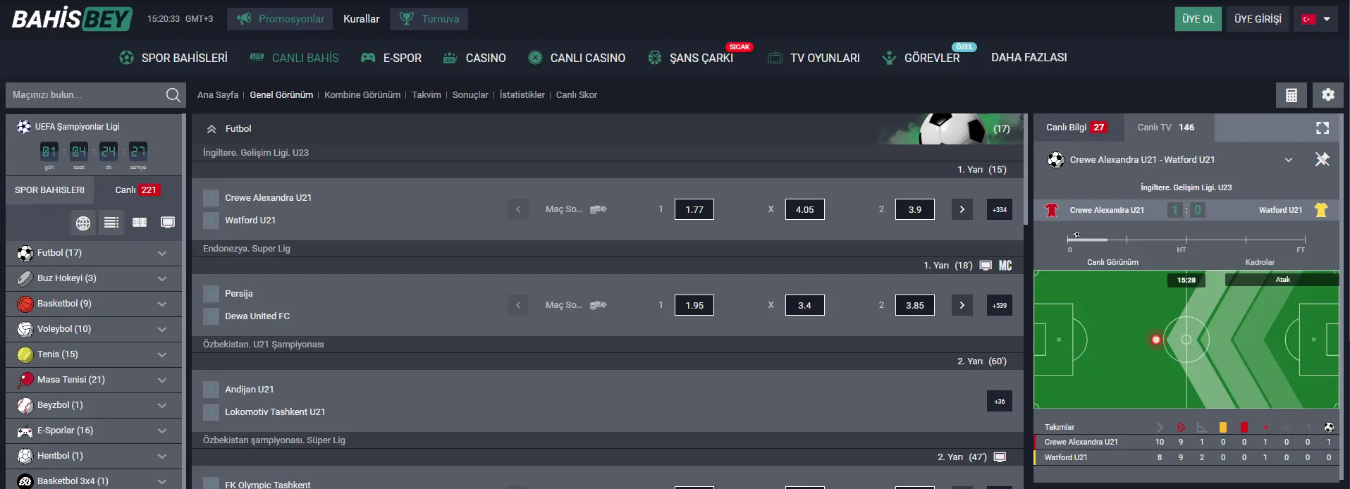Toggle favorite for Lokomotiv Tashkent U21
The image size is (1350, 489).
[x=211, y=412]
